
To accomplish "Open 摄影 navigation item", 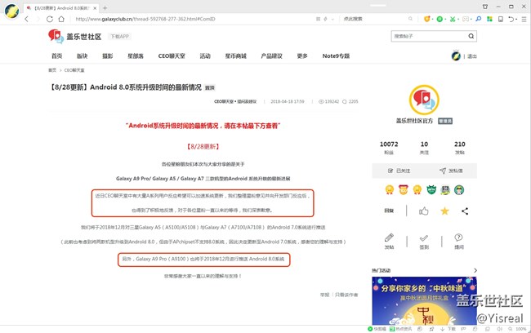I will (108, 55).
